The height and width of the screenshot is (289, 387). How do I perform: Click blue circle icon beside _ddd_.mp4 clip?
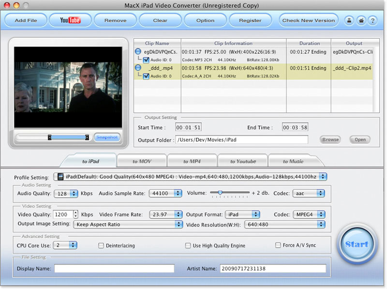(138, 68)
